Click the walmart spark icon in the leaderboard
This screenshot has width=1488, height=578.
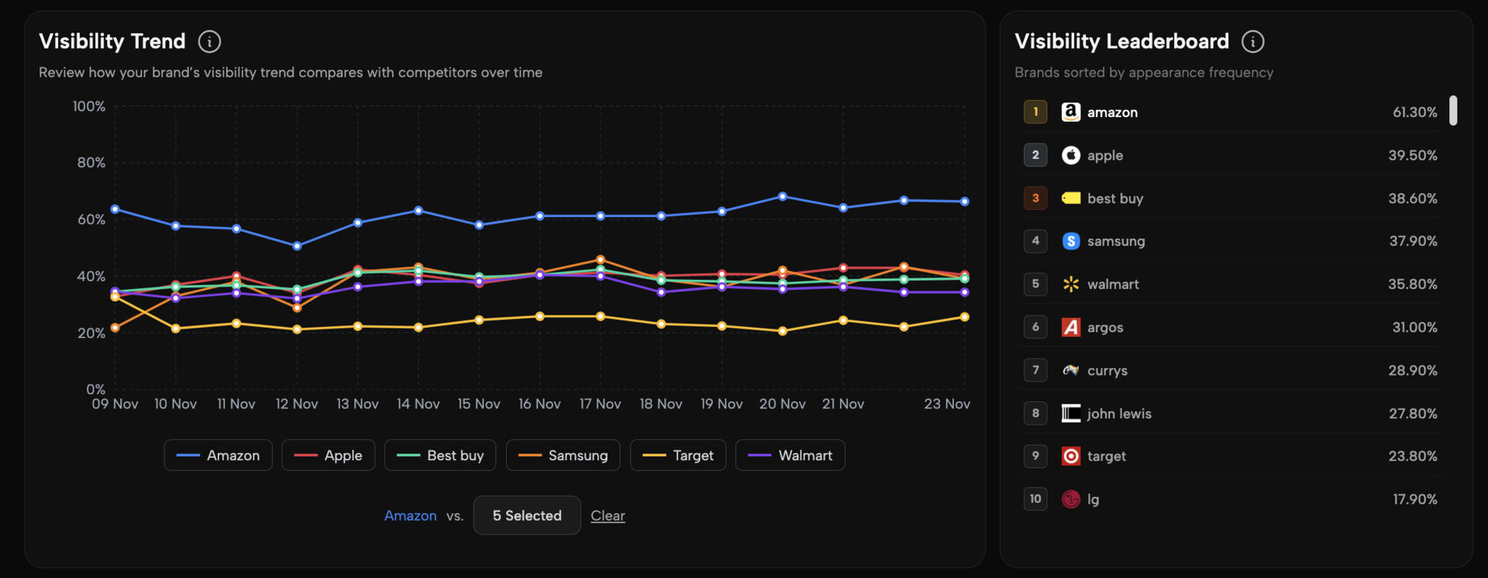[x=1070, y=284]
